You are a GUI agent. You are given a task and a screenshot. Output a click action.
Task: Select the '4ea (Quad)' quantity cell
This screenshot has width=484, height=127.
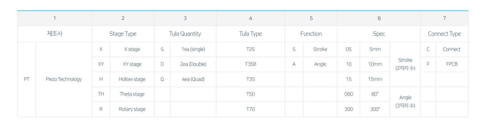(x=193, y=79)
